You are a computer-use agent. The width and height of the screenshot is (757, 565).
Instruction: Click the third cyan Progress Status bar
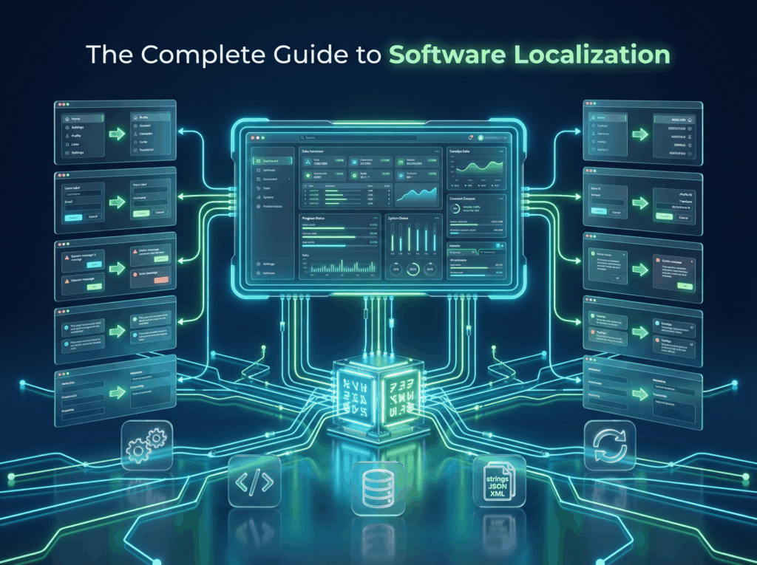[339, 246]
